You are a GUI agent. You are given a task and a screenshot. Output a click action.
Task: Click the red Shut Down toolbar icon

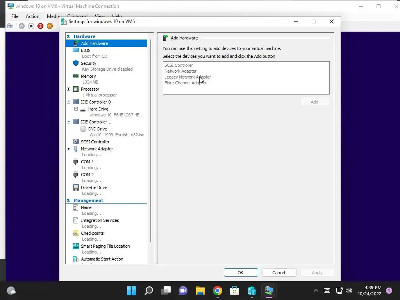[40, 26]
